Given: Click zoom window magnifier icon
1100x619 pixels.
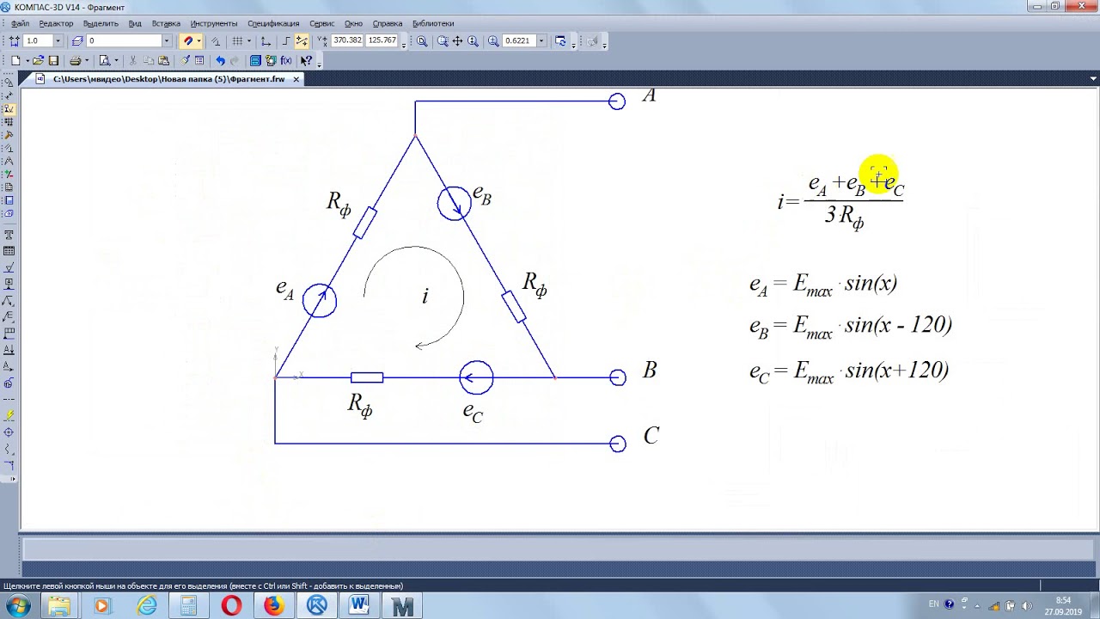Looking at the screenshot, I should coord(442,40).
